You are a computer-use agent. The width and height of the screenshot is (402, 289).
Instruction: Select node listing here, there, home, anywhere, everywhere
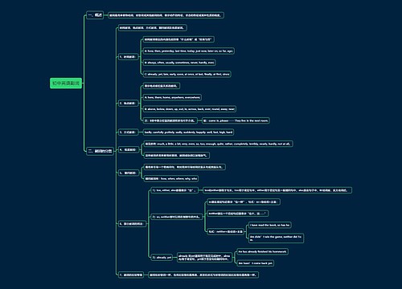tap(172, 97)
